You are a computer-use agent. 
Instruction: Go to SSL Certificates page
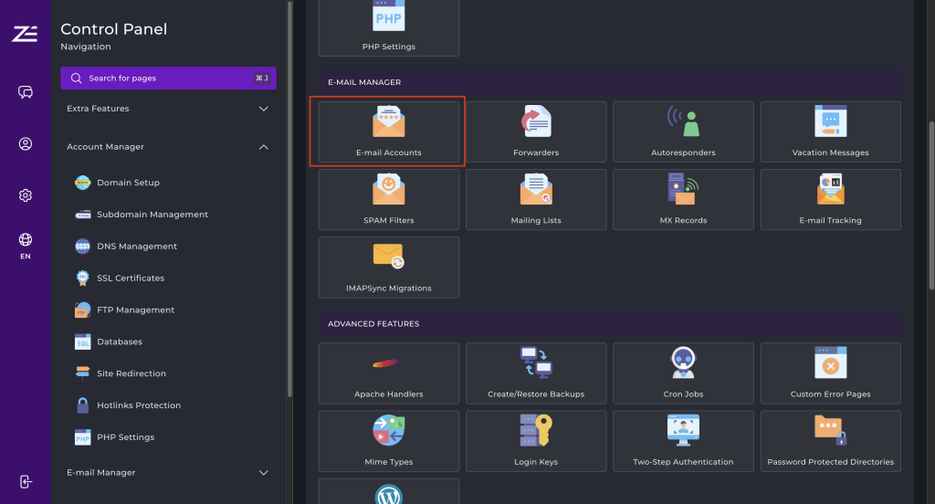(131, 278)
